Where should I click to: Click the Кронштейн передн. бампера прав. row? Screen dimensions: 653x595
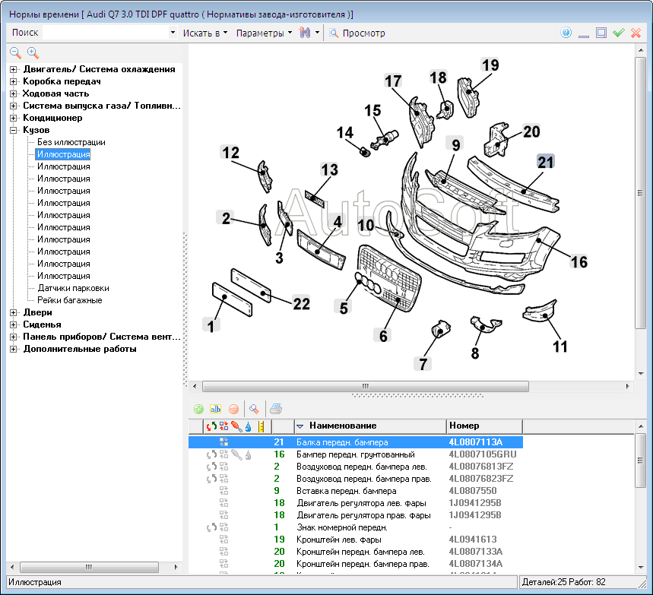pyautogui.click(x=356, y=564)
